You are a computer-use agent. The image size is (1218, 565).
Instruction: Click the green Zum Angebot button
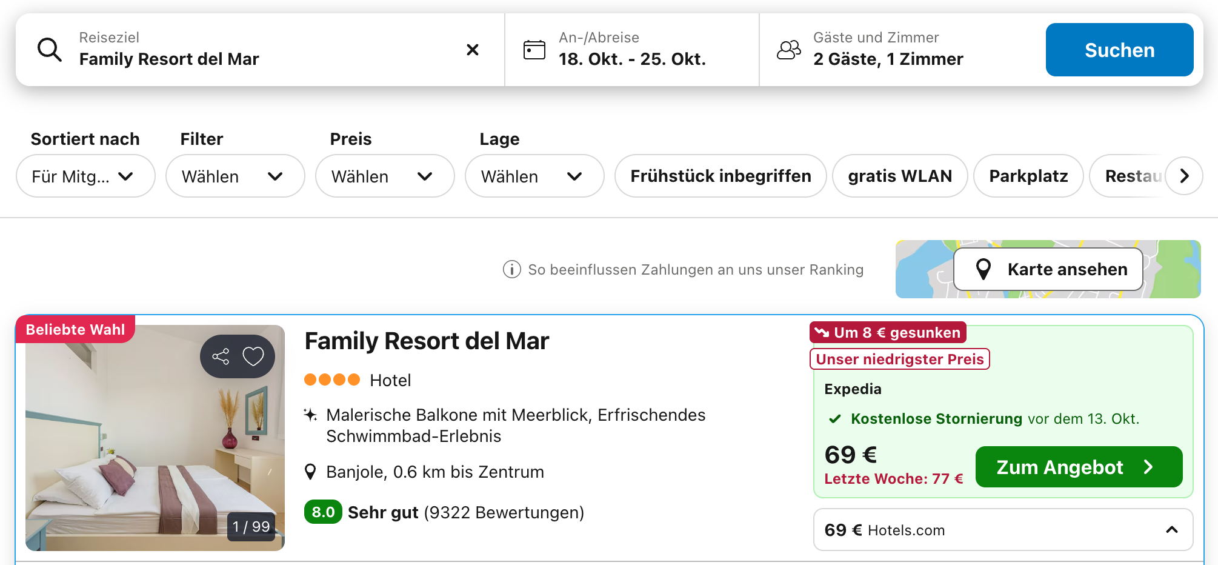tap(1079, 467)
